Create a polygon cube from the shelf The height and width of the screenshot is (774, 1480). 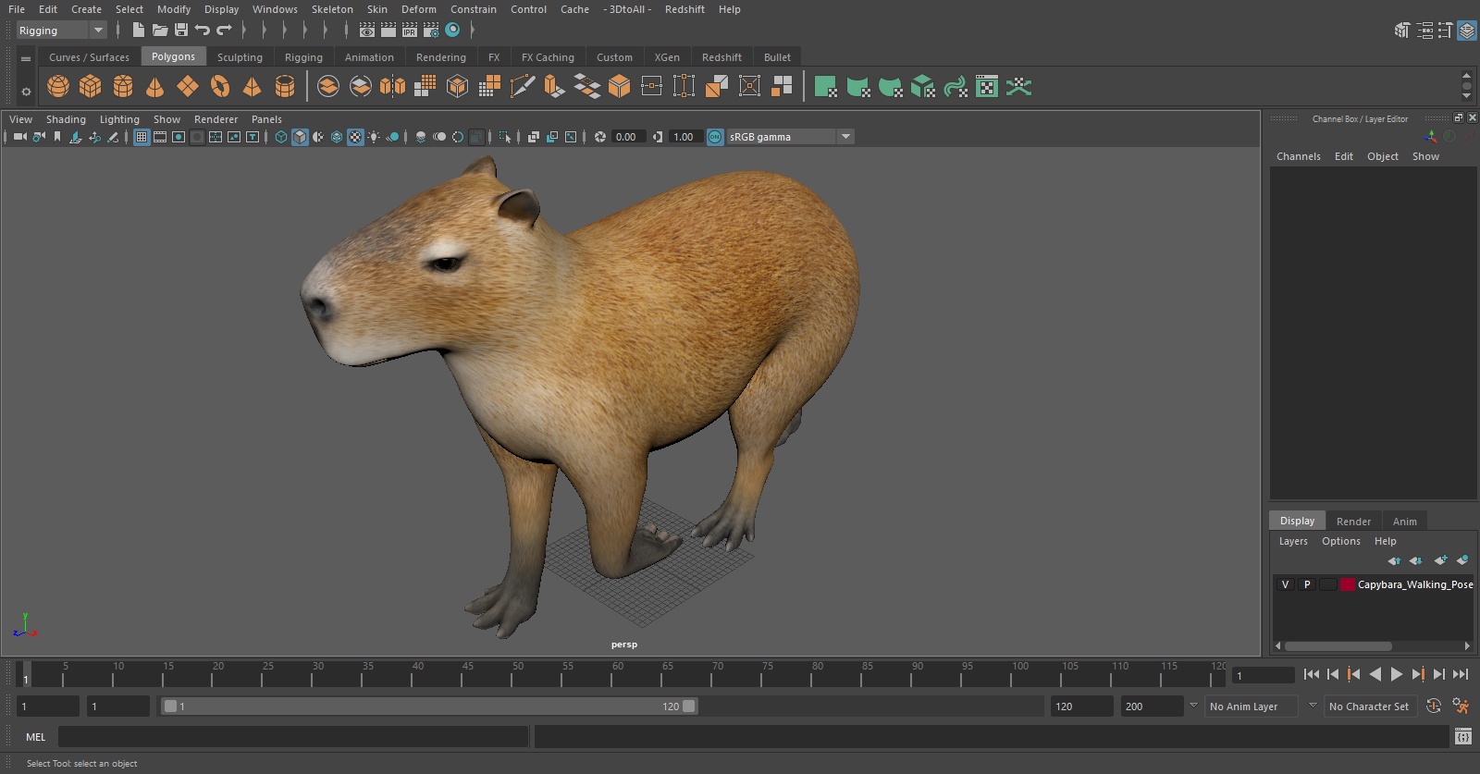coord(91,87)
